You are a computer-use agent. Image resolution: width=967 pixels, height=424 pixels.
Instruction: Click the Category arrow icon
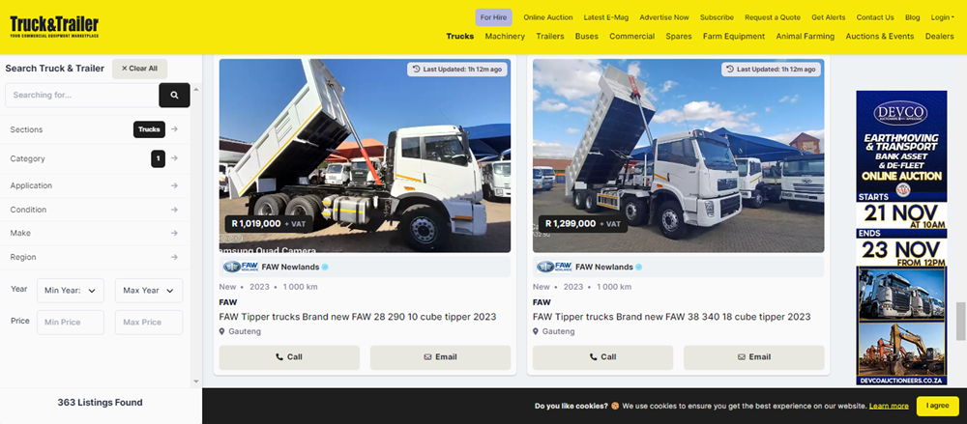click(x=174, y=158)
